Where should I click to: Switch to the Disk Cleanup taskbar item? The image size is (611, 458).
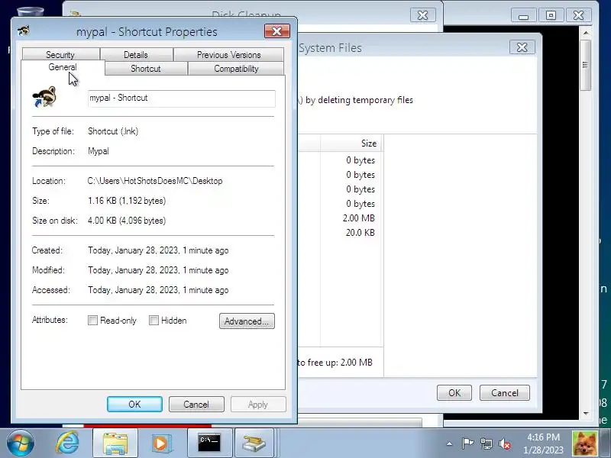click(x=254, y=443)
